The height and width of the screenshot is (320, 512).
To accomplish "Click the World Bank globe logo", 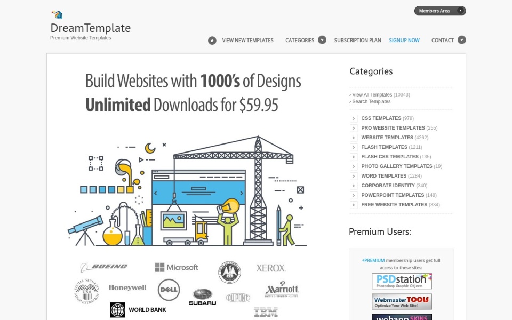I will [x=117, y=310].
